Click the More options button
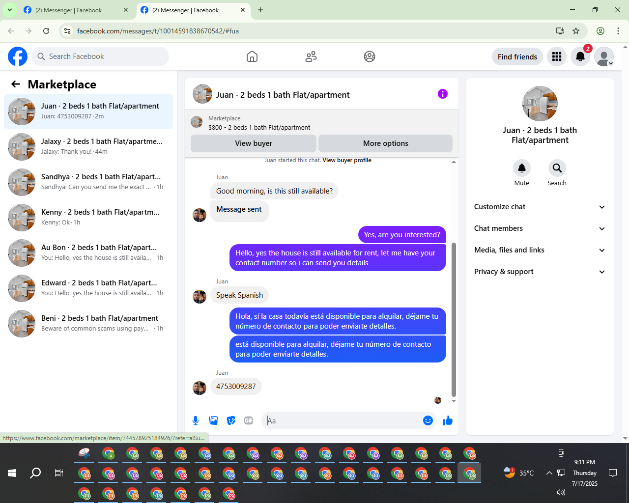Viewport: 629px width, 503px height. [385, 143]
